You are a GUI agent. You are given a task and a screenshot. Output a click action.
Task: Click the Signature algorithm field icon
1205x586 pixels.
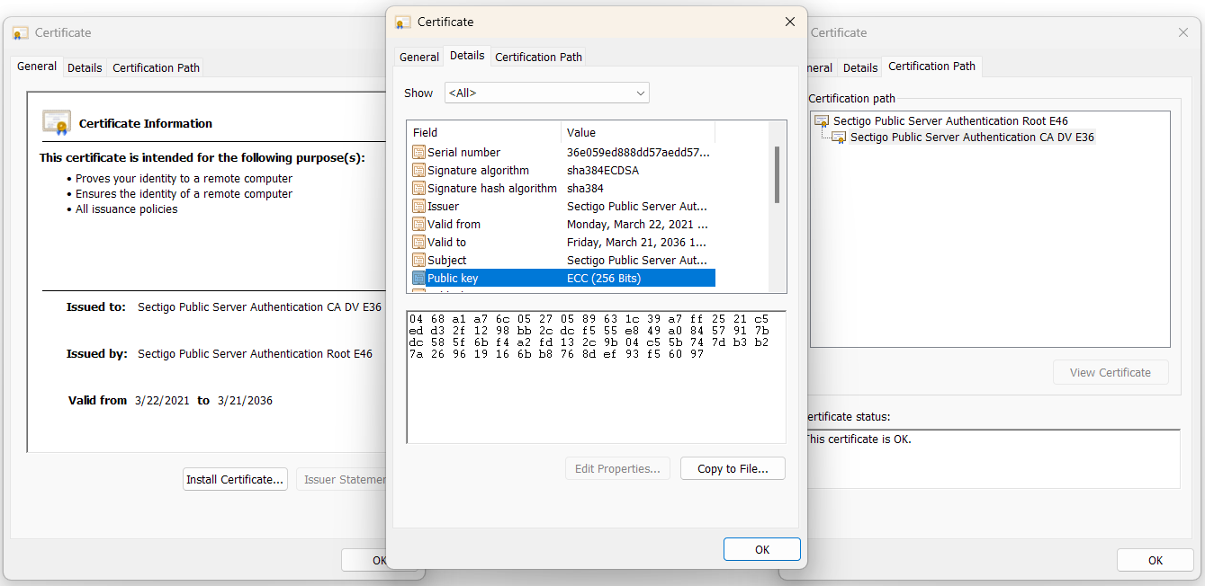pyautogui.click(x=418, y=171)
